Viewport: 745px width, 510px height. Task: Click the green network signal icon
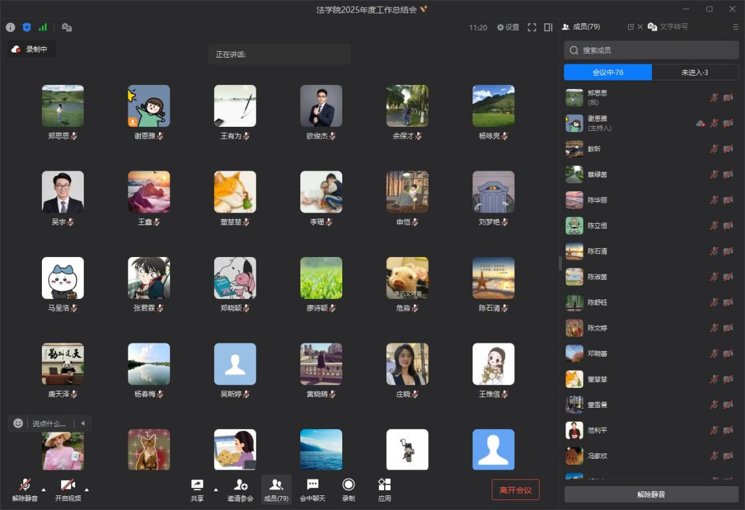(43, 28)
